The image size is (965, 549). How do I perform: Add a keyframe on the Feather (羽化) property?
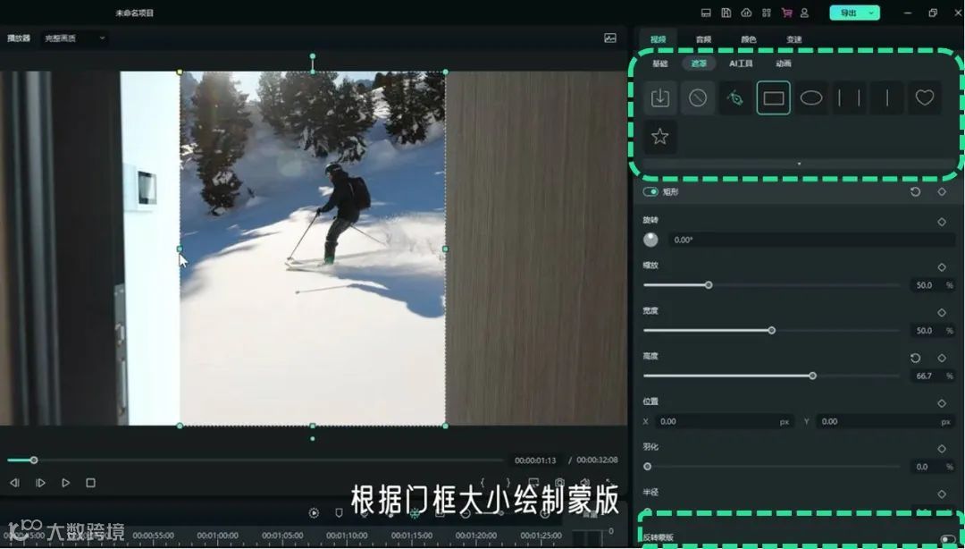pos(942,449)
